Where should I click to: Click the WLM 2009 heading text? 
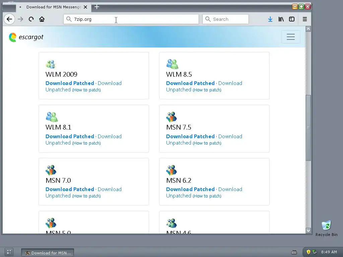(x=61, y=74)
